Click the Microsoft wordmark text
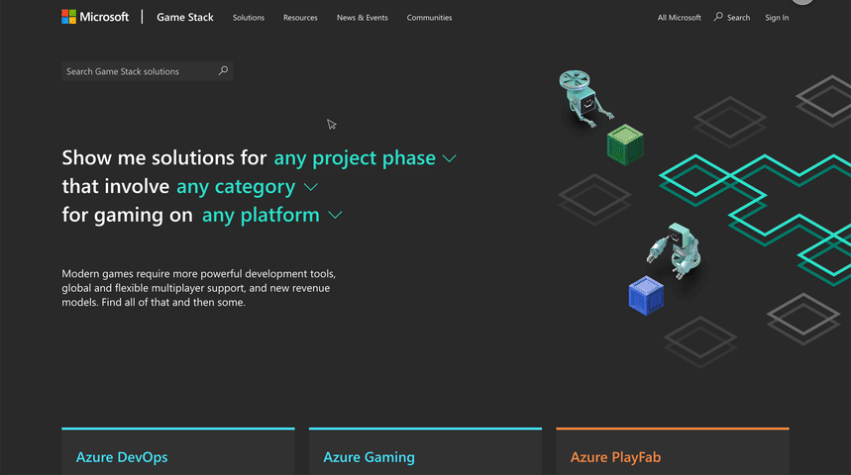This screenshot has height=475, width=851. point(104,17)
